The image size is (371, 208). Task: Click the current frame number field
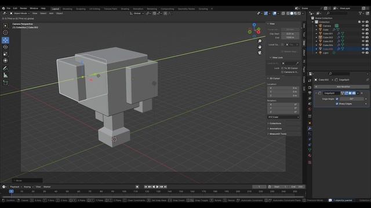click(259, 187)
